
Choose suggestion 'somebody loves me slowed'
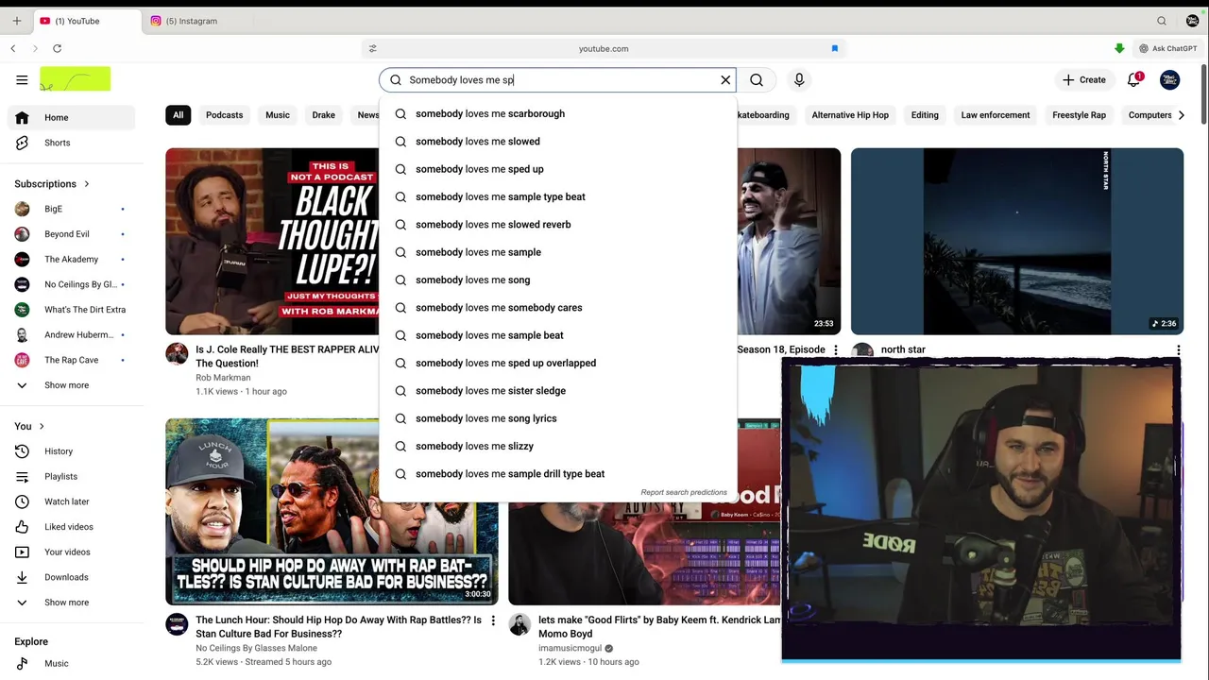tap(557, 142)
